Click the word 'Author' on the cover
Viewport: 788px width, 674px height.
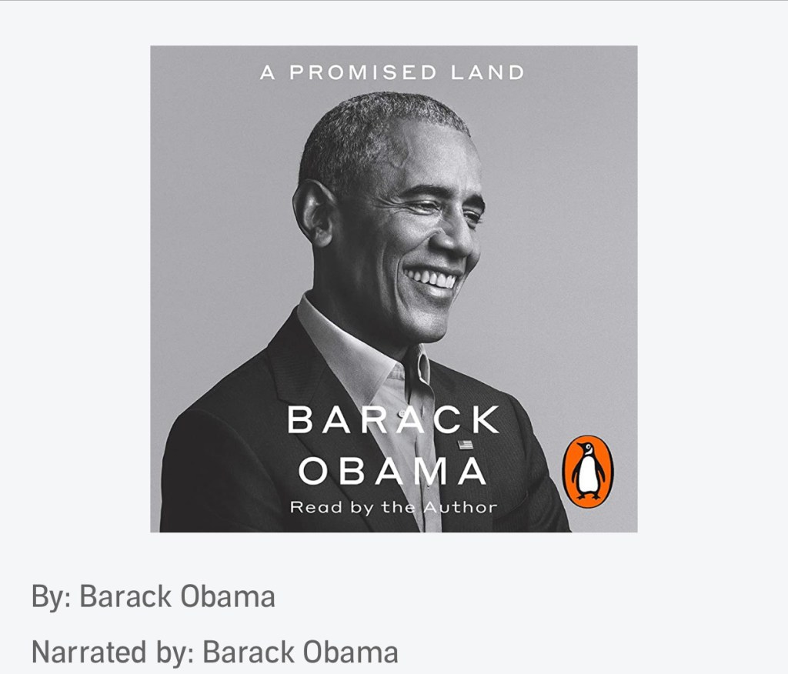[x=460, y=506]
